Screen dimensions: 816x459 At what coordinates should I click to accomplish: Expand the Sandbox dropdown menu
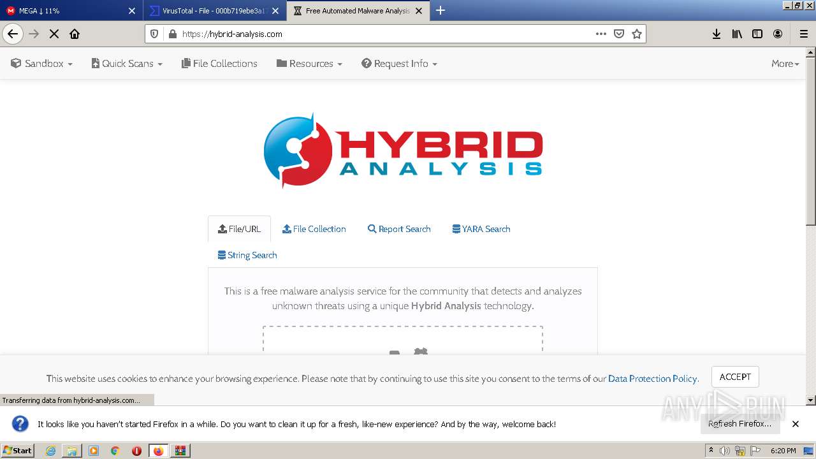[x=41, y=64]
